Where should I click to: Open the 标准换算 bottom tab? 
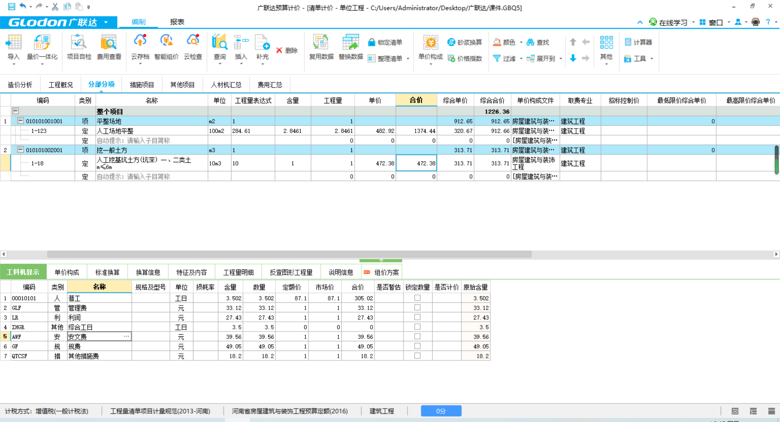coord(107,272)
